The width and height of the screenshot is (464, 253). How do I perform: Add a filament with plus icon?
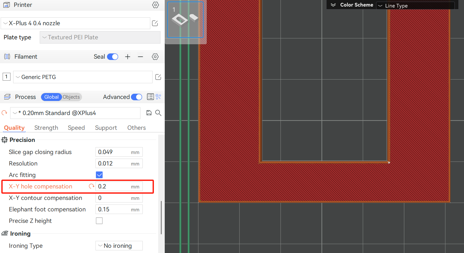point(128,57)
